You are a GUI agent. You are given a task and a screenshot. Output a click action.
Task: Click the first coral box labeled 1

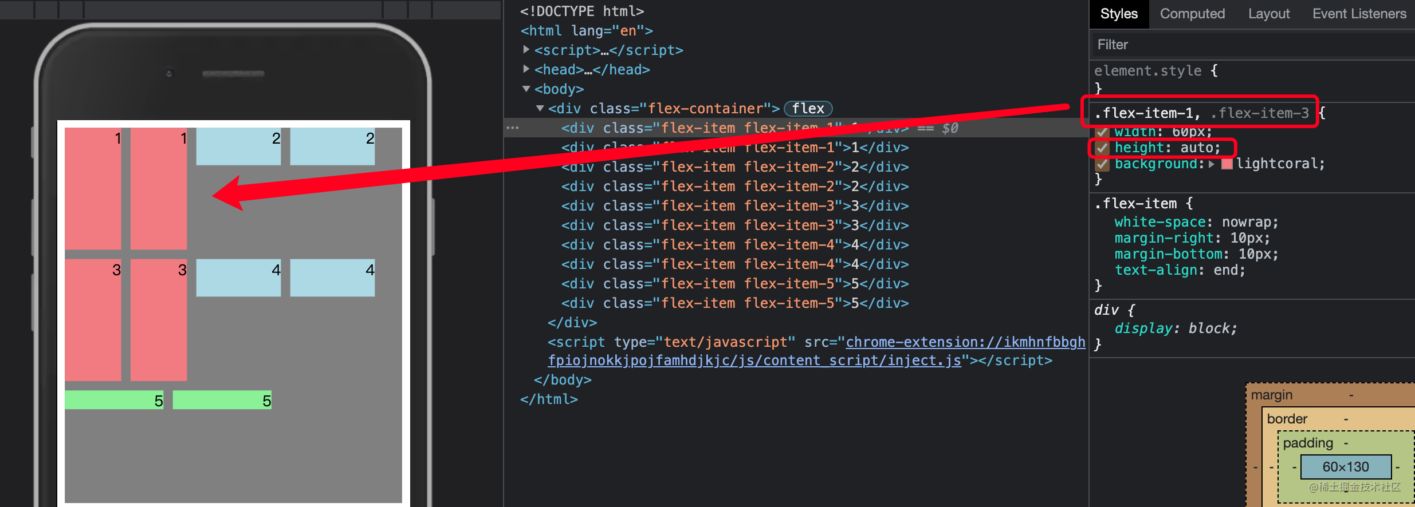click(93, 189)
